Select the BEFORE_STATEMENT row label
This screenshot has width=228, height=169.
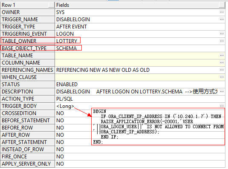tap(27, 121)
